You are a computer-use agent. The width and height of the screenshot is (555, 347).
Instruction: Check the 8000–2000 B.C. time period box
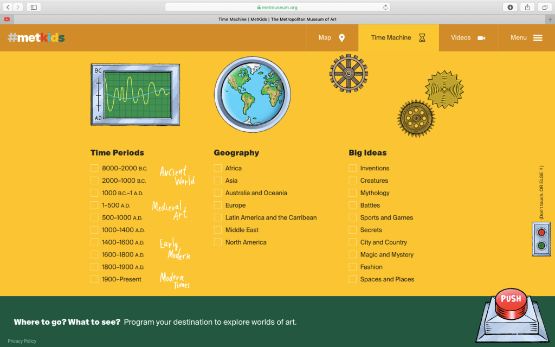(x=94, y=168)
